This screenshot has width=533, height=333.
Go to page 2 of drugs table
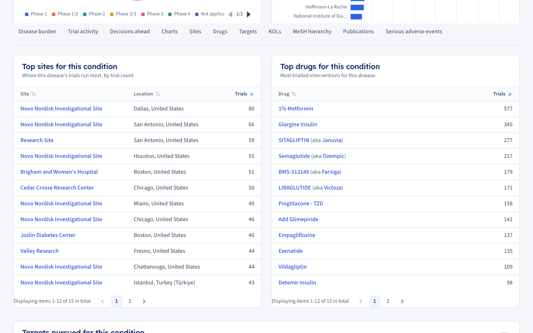[x=388, y=301]
